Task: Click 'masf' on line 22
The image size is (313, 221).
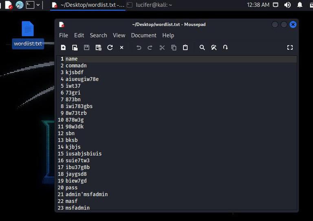Action: tap(71, 201)
